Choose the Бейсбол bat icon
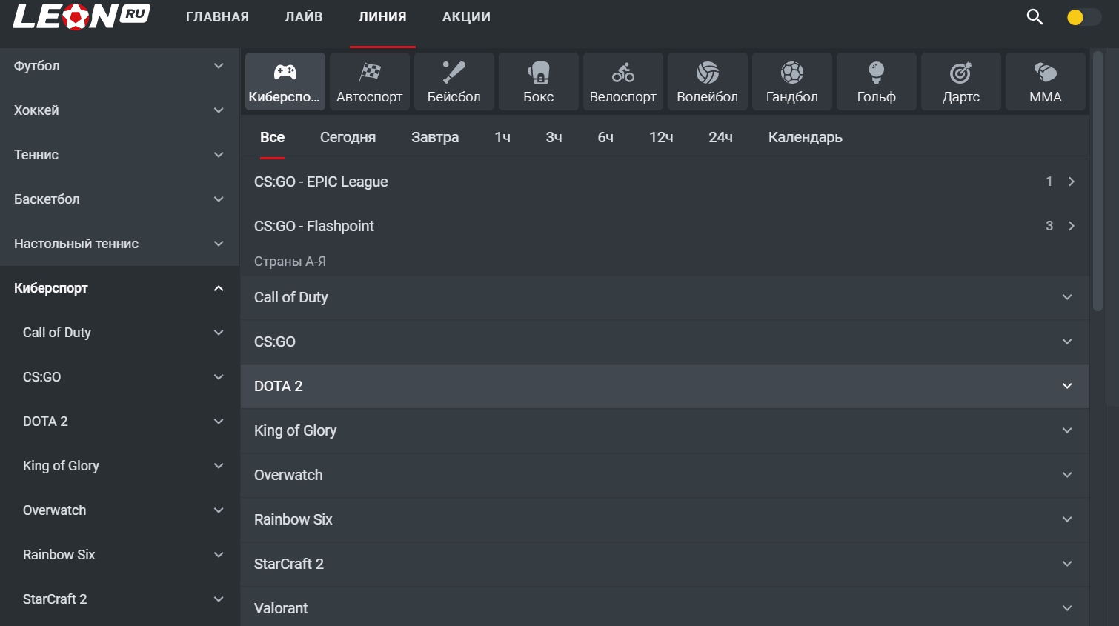Screen dimensions: 1119x626 click(x=454, y=73)
